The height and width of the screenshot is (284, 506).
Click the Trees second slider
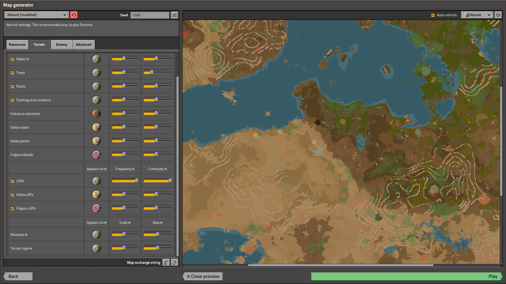[x=157, y=72]
